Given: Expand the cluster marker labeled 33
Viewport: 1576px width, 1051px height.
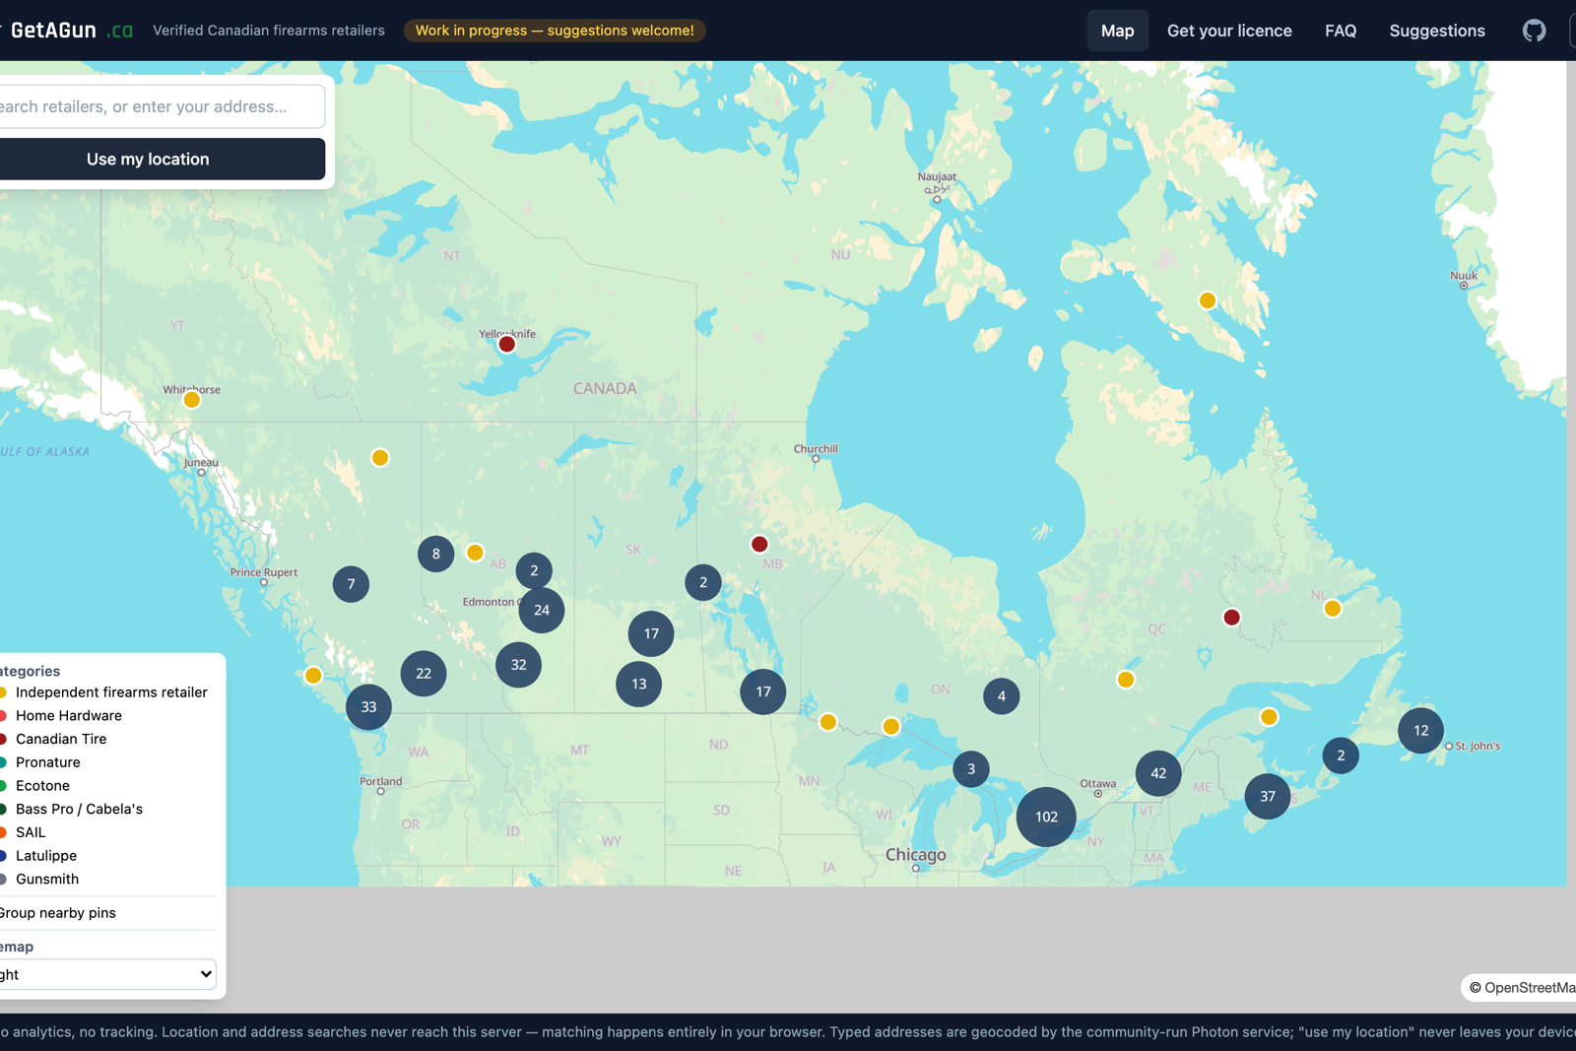Looking at the screenshot, I should click(x=368, y=706).
